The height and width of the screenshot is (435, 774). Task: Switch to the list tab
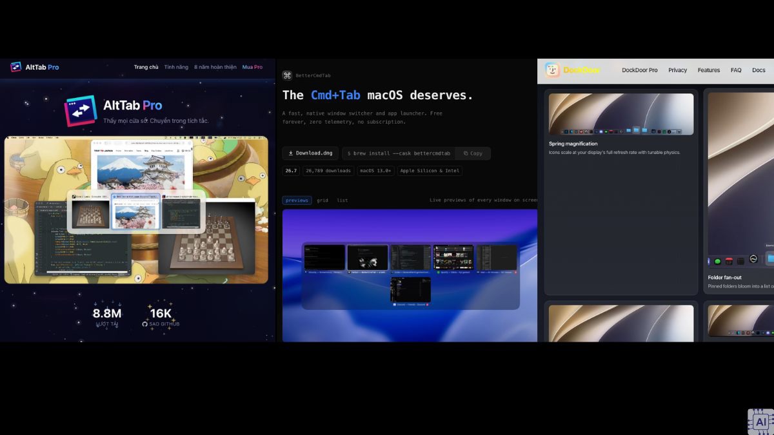pos(342,200)
